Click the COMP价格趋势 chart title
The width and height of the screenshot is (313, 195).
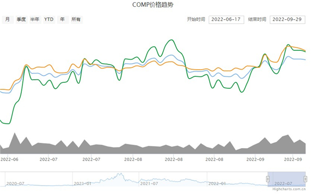coord(153,5)
